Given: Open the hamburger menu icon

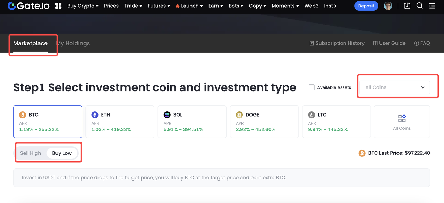Looking at the screenshot, I should 432,6.
